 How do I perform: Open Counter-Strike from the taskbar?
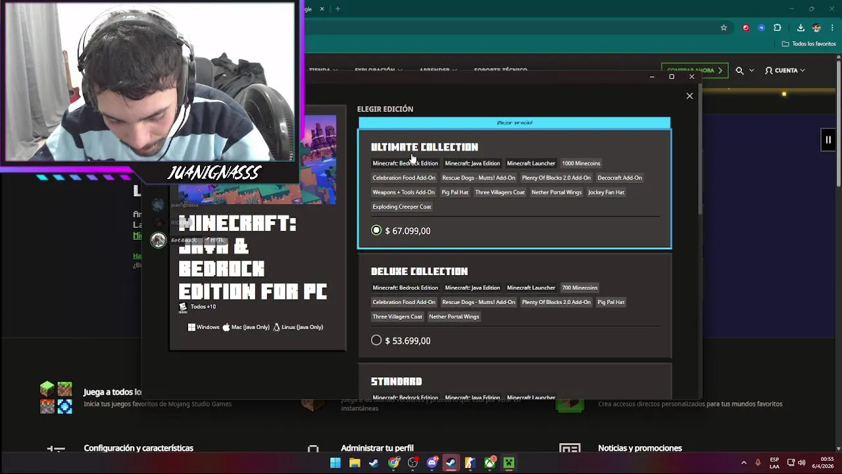pos(470,463)
